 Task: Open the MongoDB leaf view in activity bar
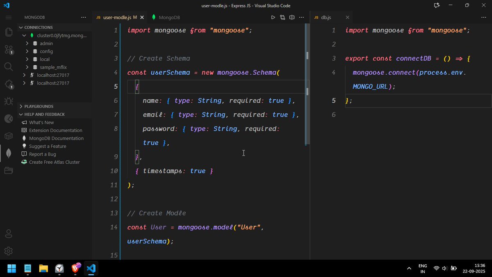click(x=9, y=153)
